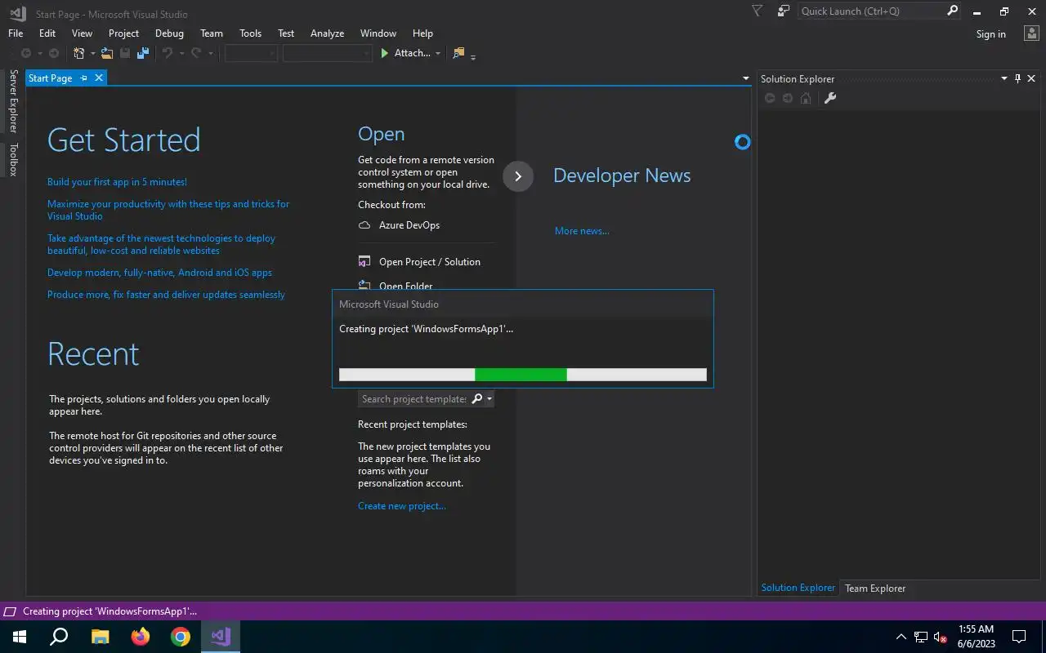Click the Azure DevOps cloud icon
Image resolution: width=1046 pixels, height=653 pixels.
click(x=364, y=225)
